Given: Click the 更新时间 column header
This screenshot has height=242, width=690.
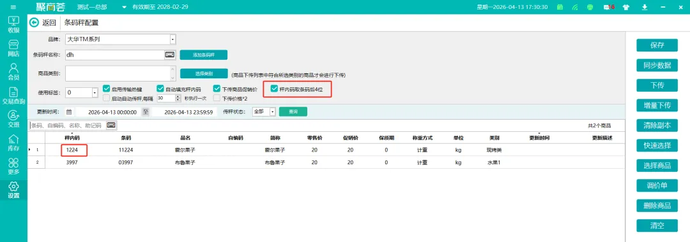Looking at the screenshot, I should coord(539,138).
